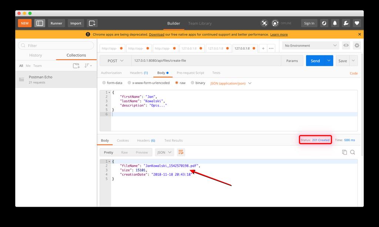
Task: Click the sort collections icon
Action: click(88, 66)
